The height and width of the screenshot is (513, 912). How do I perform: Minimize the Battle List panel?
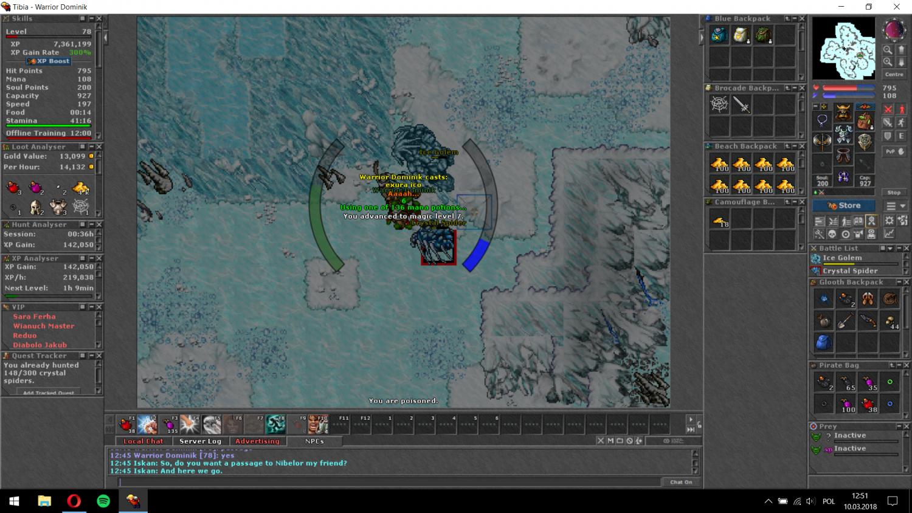pyautogui.click(x=899, y=249)
